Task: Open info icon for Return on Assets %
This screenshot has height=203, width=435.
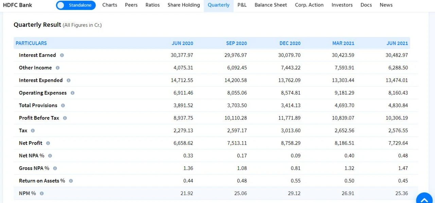Action: [71, 181]
